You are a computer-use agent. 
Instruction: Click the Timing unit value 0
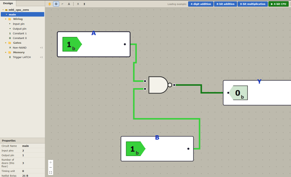23,171
